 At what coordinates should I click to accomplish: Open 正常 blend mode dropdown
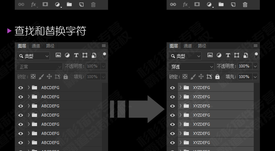(x=40, y=67)
